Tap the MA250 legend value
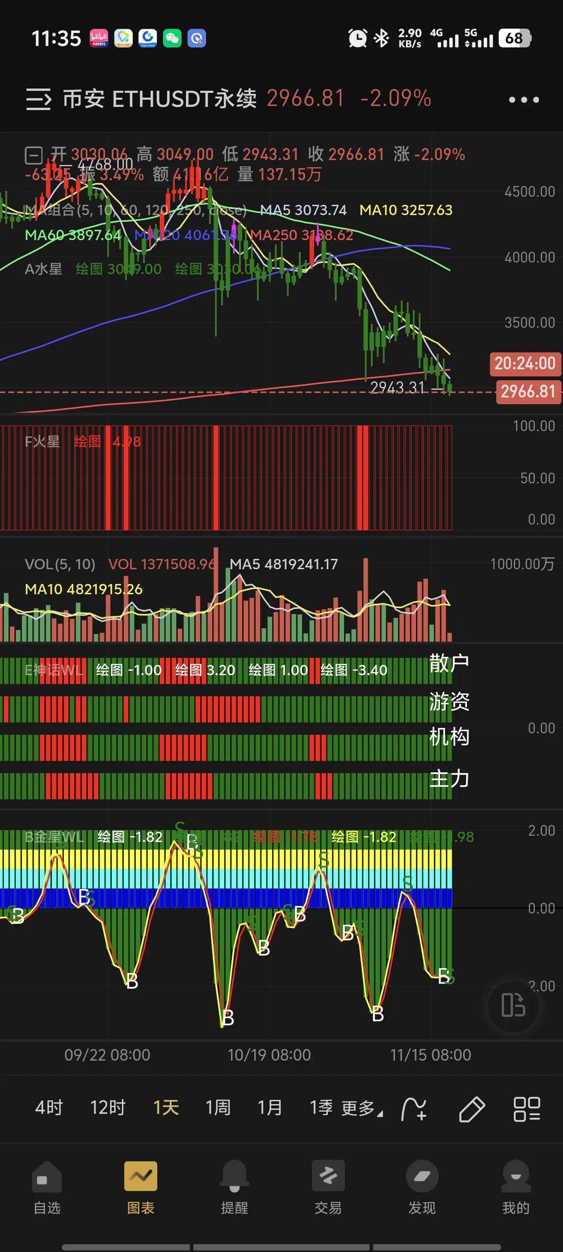 (301, 235)
